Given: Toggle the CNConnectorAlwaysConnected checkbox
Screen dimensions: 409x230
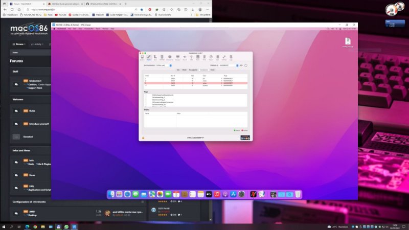Looking at the screenshot, I should (146, 102).
